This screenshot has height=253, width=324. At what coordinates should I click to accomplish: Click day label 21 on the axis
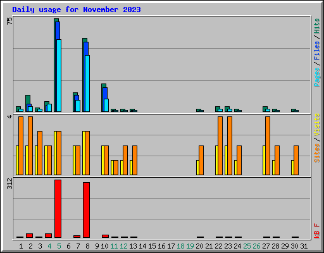click(209, 246)
